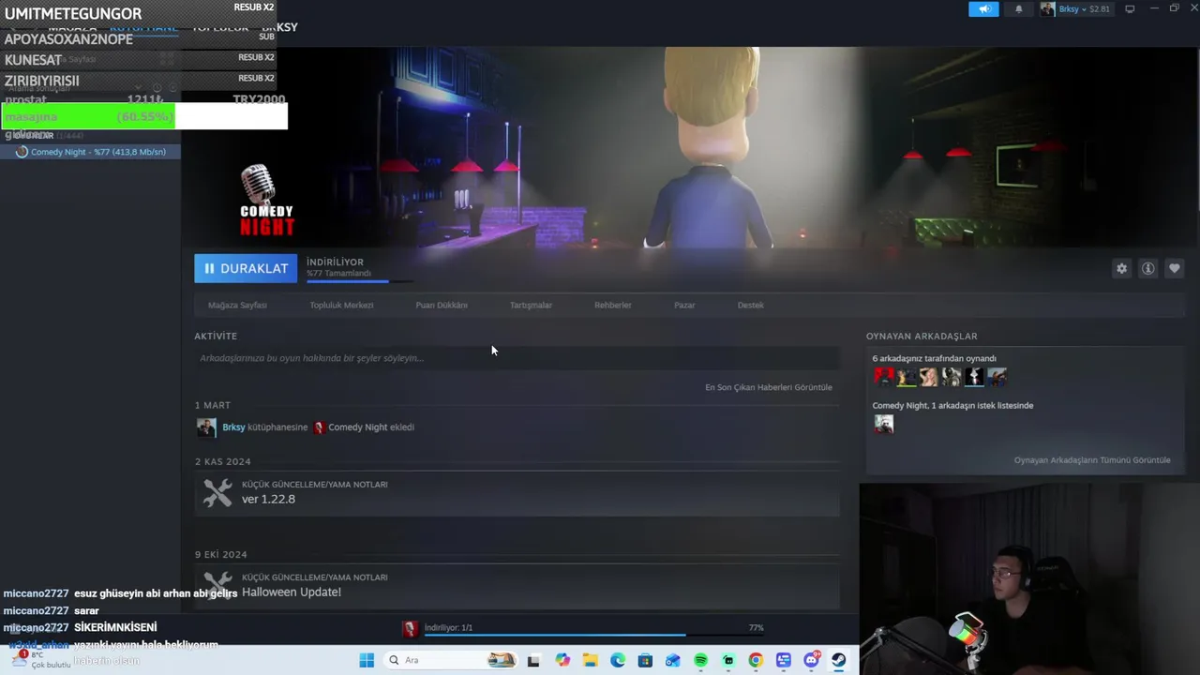1200x675 pixels.
Task: Open the Topluluk Merkezi tab
Action: pos(341,305)
